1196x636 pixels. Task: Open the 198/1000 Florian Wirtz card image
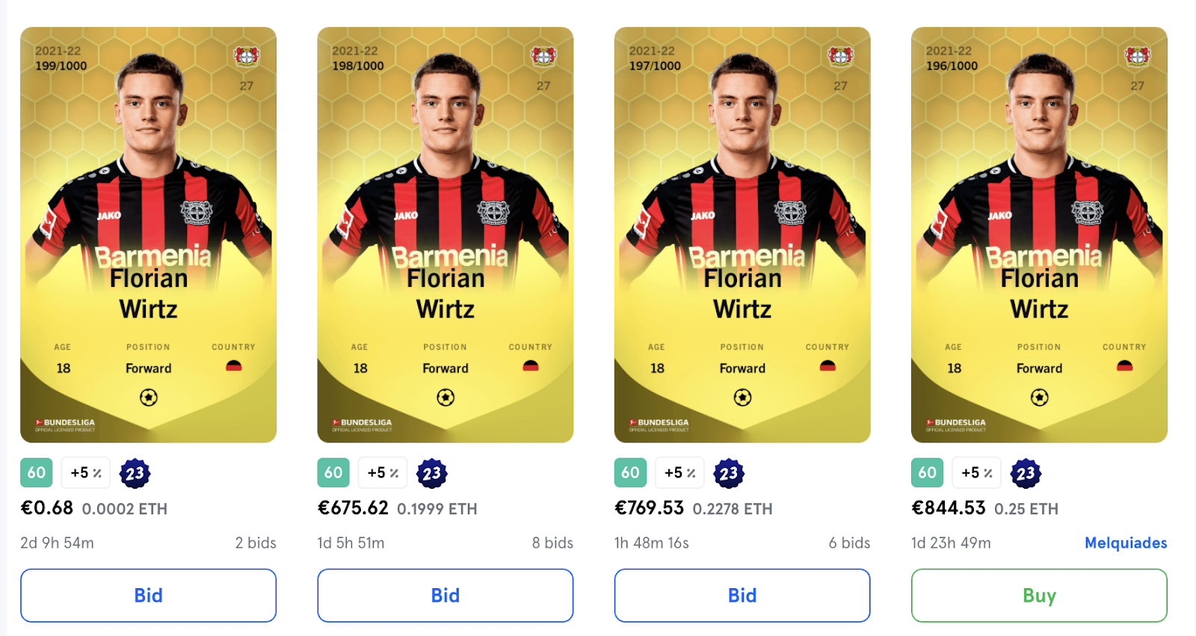[x=445, y=235]
